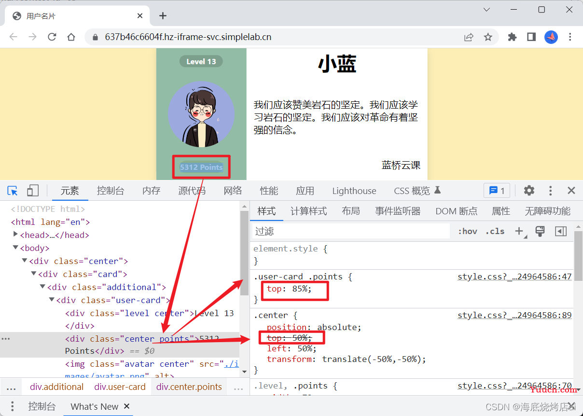Viewport: 583px width, 416px height.
Task: Open a new browser tab
Action: (x=163, y=16)
